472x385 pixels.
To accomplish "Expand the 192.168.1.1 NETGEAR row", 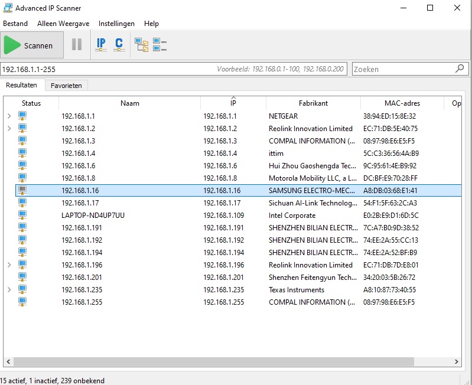I will (9, 116).
